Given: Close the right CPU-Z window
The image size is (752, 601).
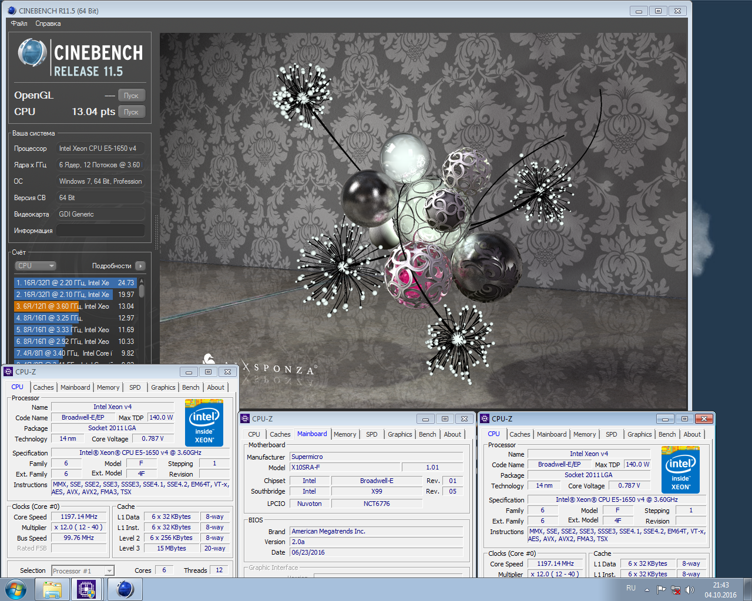Looking at the screenshot, I should coord(704,418).
